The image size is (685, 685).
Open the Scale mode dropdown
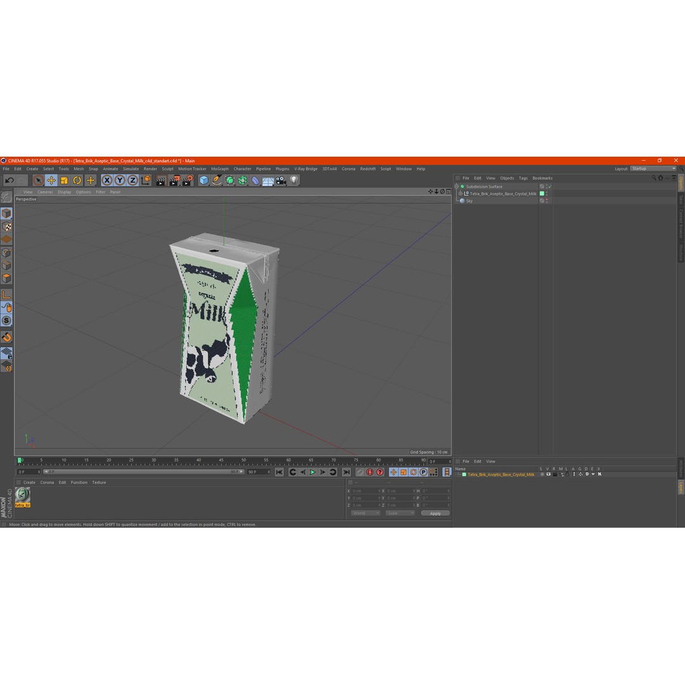click(400, 513)
